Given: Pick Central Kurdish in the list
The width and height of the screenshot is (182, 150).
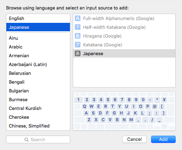Looking at the screenshot, I should tap(38, 108).
